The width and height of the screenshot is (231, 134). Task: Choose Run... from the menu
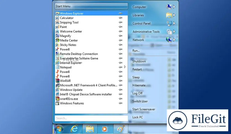[136, 51]
